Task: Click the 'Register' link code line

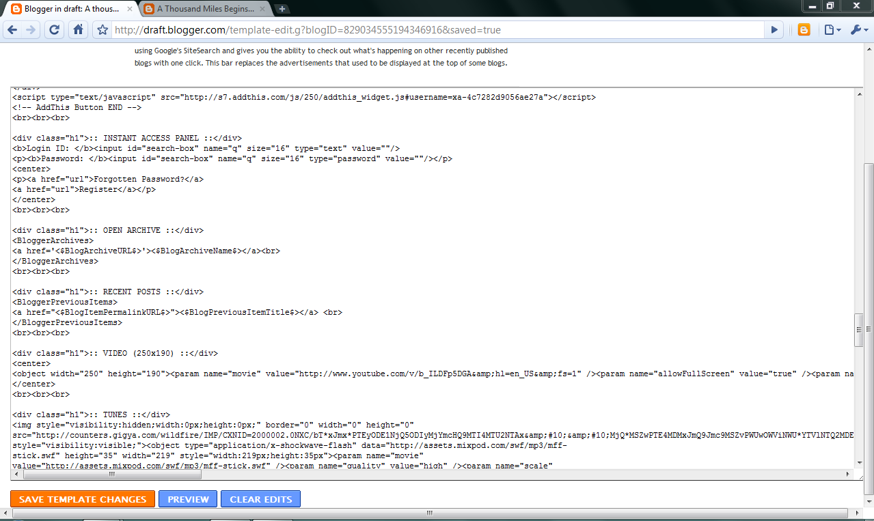Action: point(84,189)
